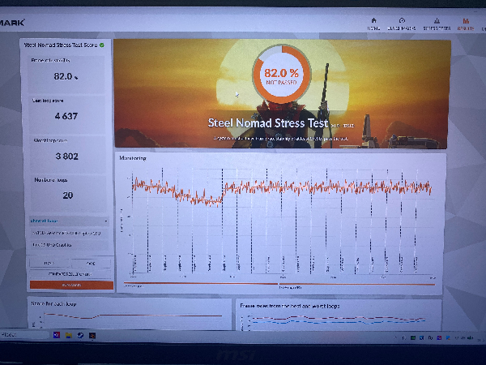Click the best loop score 4 637

pos(66,116)
